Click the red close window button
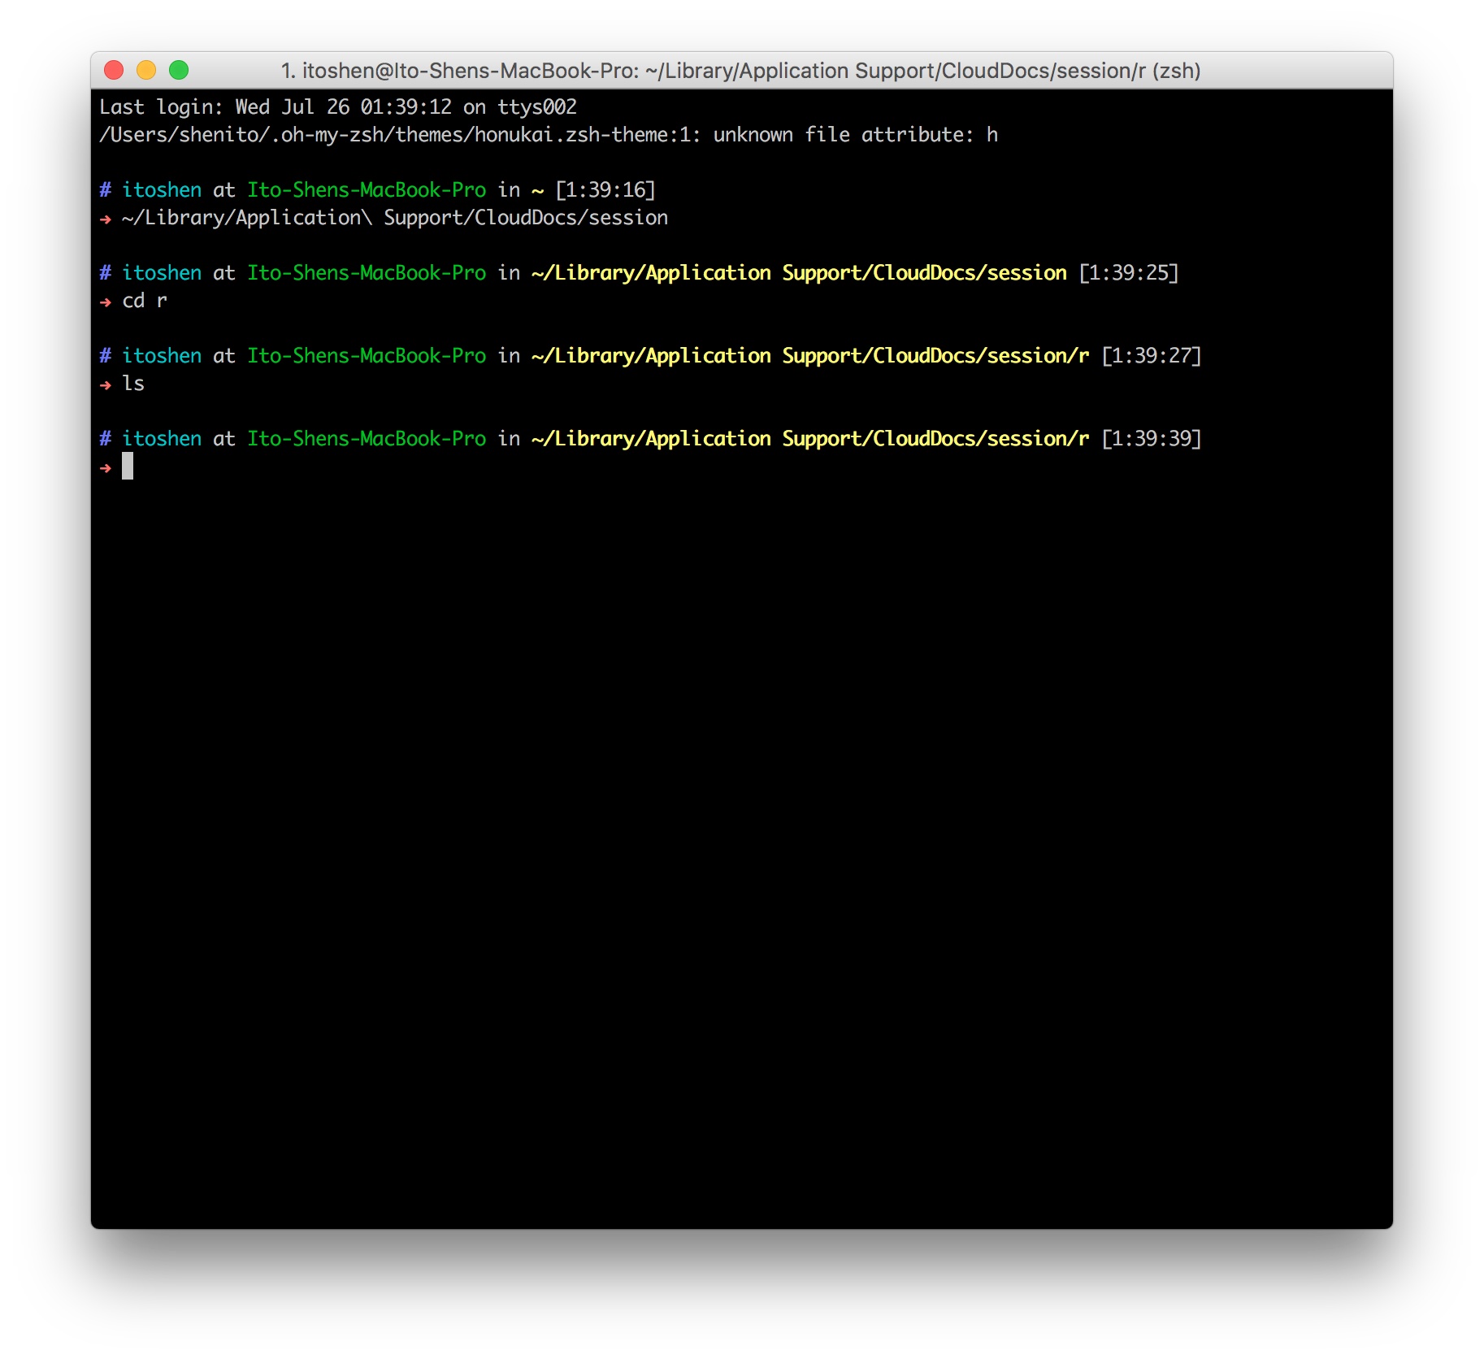The width and height of the screenshot is (1484, 1359). point(114,71)
